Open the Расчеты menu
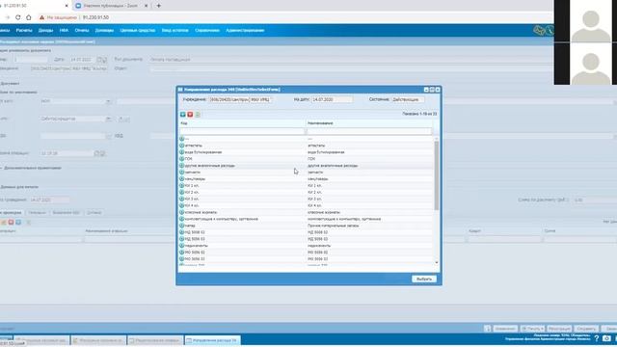The height and width of the screenshot is (347, 617). (x=24, y=30)
